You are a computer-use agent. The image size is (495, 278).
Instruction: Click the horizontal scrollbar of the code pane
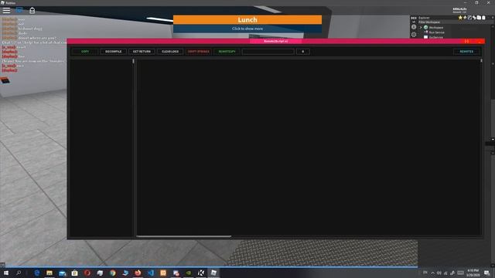click(184, 236)
